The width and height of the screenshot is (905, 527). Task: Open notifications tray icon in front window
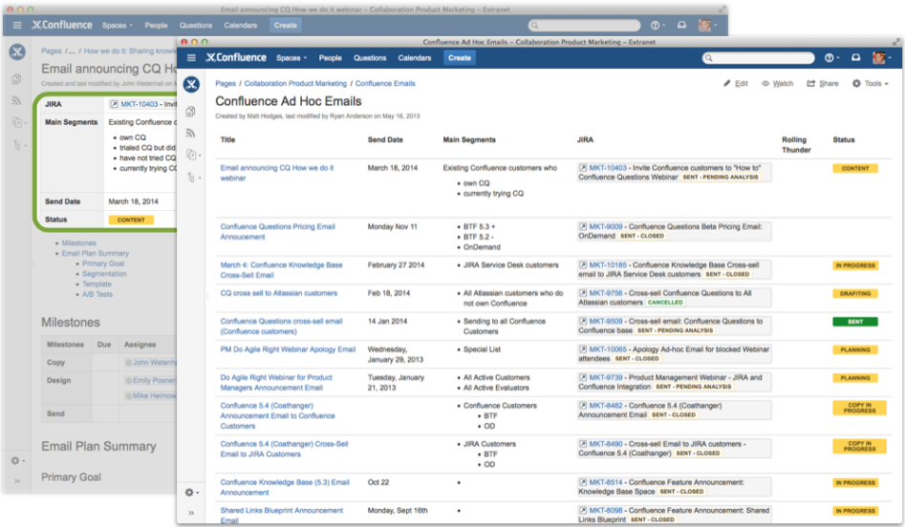point(856,57)
